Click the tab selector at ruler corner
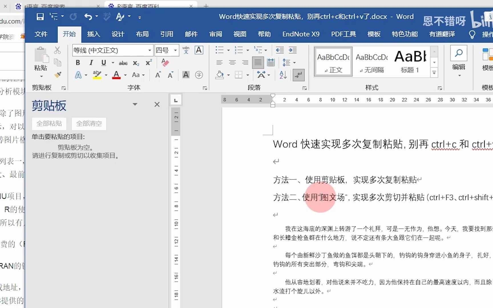The height and width of the screenshot is (308, 493). tap(176, 100)
